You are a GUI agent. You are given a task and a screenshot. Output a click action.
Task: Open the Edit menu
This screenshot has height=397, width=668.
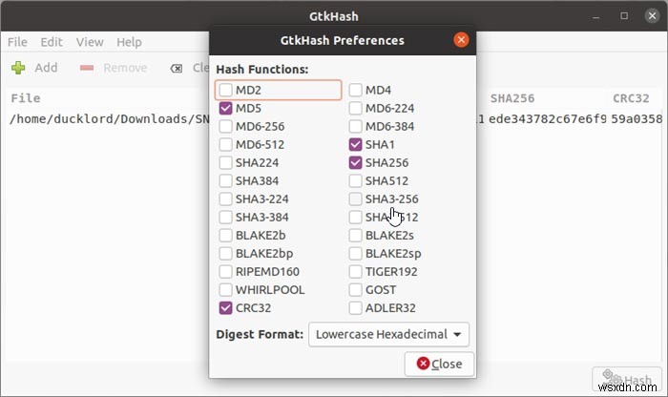(x=52, y=42)
